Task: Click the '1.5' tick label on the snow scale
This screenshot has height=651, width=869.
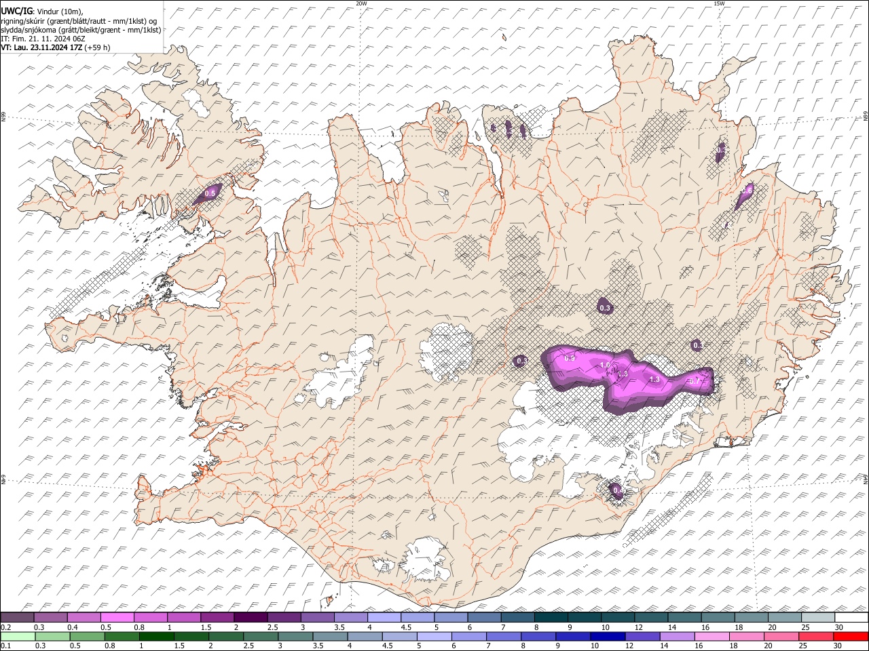Action: 205,627
